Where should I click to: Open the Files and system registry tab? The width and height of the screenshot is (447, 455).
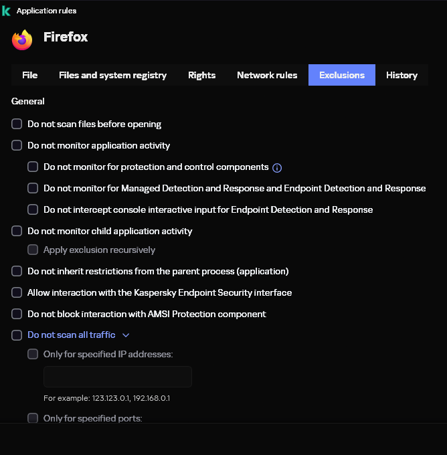pos(112,75)
